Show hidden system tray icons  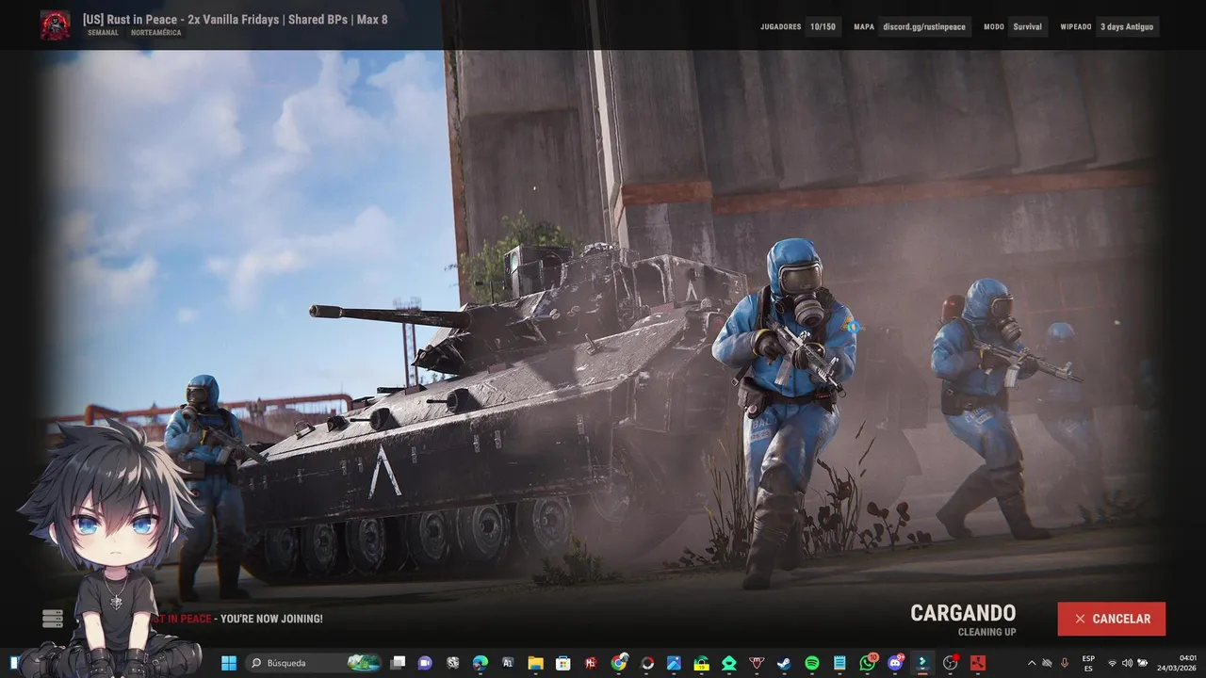1031,663
